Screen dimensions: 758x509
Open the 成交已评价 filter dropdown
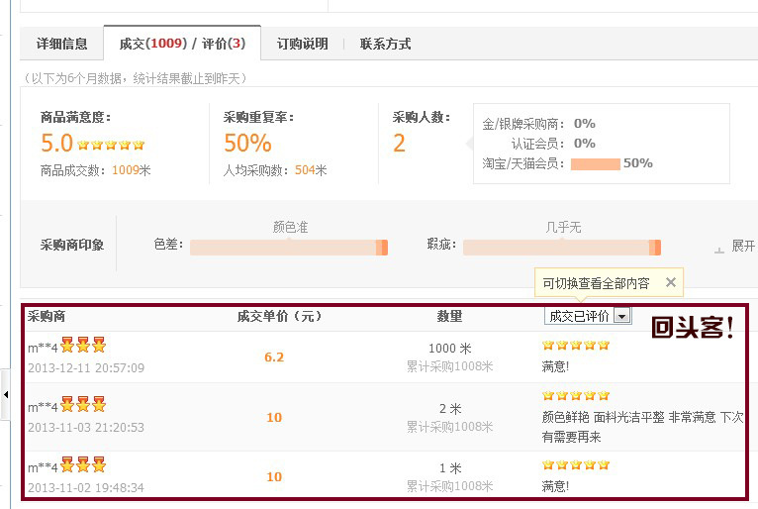[622, 316]
